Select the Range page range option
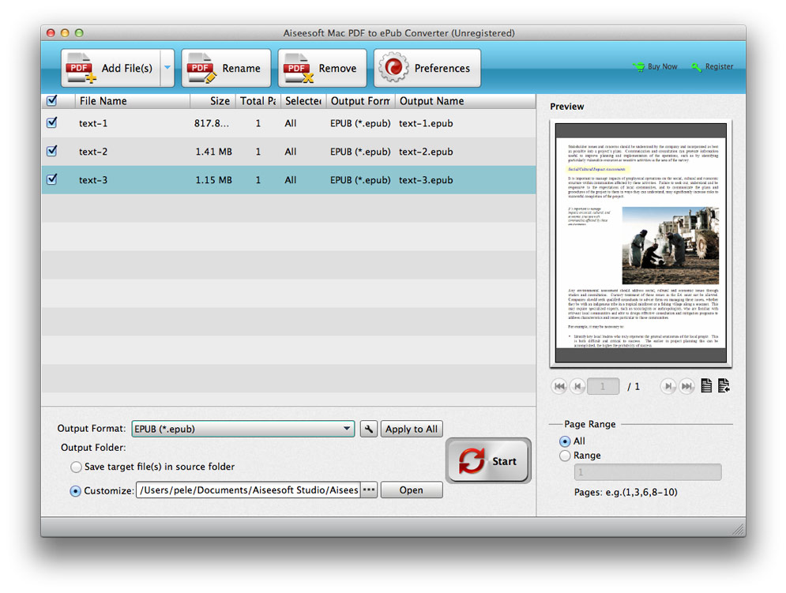The width and height of the screenshot is (786, 593). click(x=565, y=456)
